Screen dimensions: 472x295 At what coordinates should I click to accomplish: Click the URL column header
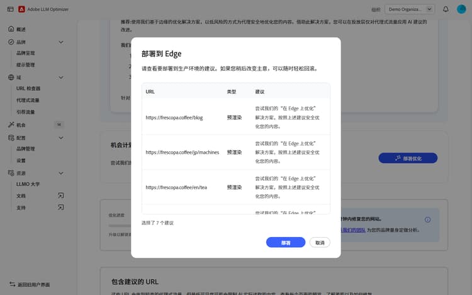coord(150,91)
